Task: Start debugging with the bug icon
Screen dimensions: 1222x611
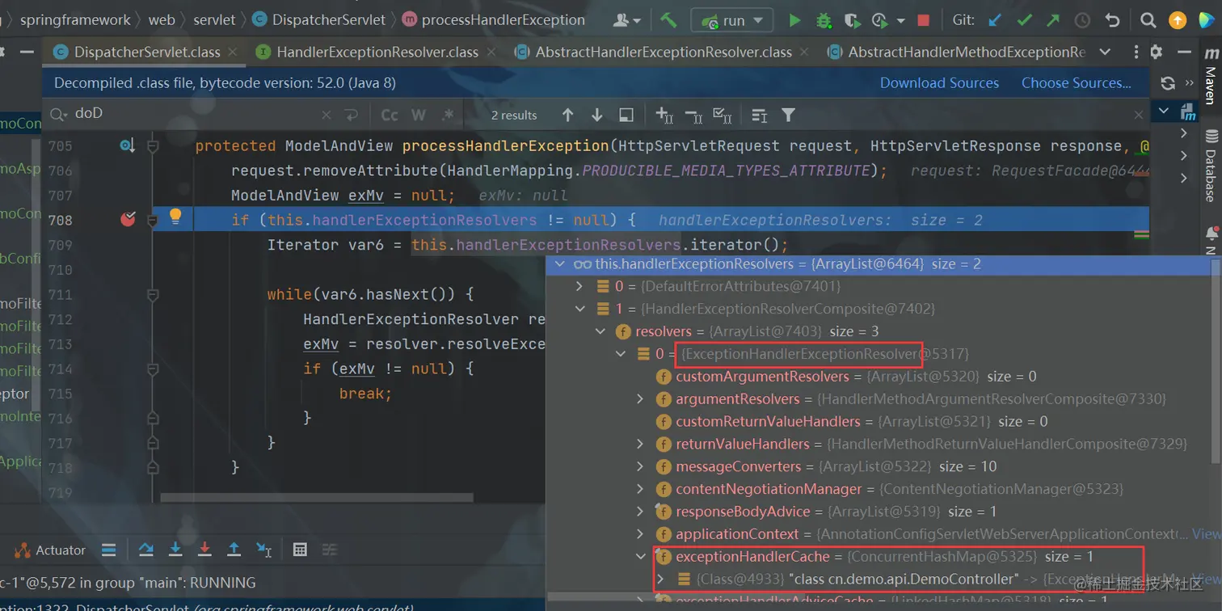Action: pyautogui.click(x=824, y=20)
